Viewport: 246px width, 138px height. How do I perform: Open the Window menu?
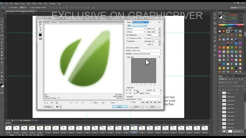coord(52,3)
